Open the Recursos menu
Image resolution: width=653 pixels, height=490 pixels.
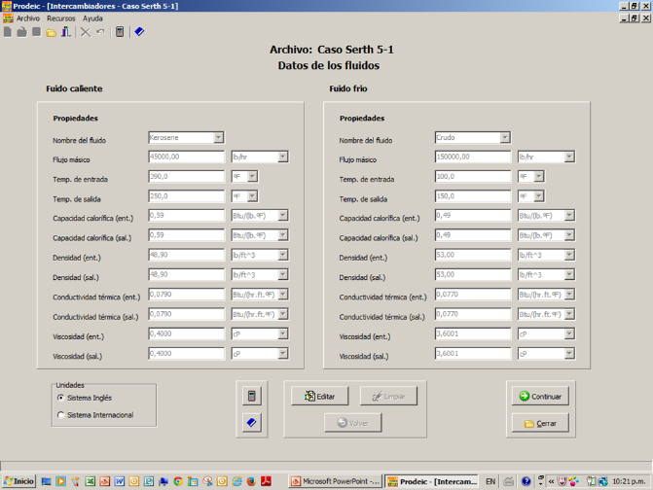[x=60, y=18]
